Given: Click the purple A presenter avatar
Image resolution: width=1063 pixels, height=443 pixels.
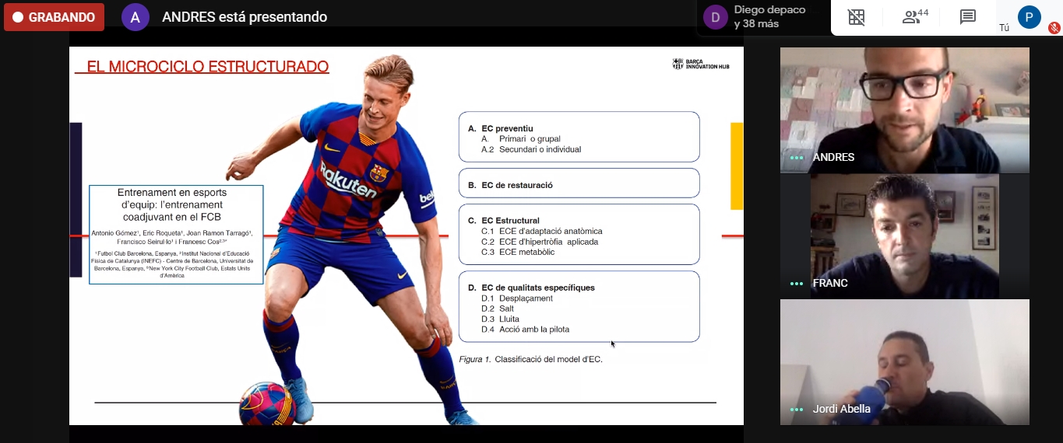Looking at the screenshot, I should click(x=135, y=17).
